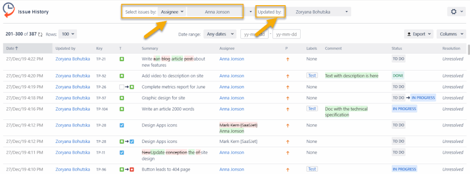Open the Any dates range dropdown
The height and width of the screenshot is (174, 470).
click(x=220, y=34)
